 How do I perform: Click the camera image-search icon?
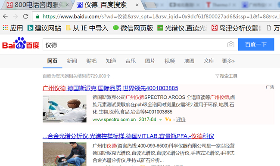click(231, 44)
